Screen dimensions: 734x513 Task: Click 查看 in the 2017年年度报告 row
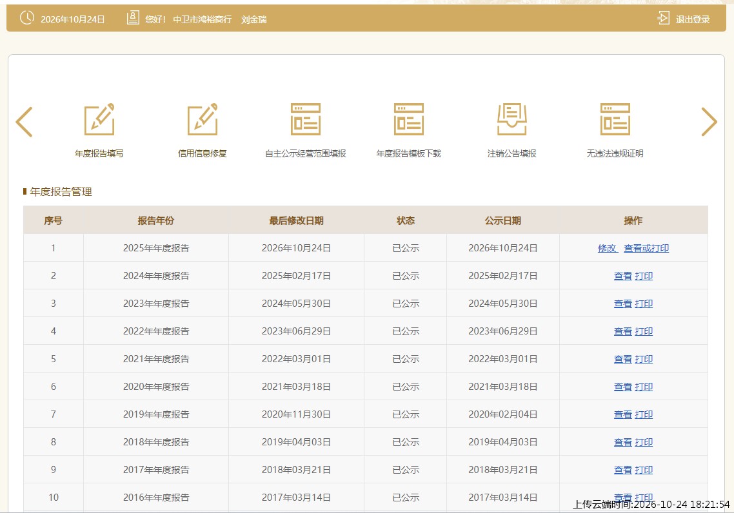point(623,470)
